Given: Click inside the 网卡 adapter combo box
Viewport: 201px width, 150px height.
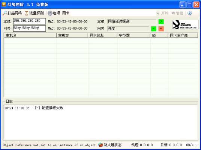Looking at the screenshot, I should [113, 13].
